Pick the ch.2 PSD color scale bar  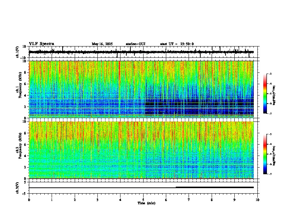point(265,154)
